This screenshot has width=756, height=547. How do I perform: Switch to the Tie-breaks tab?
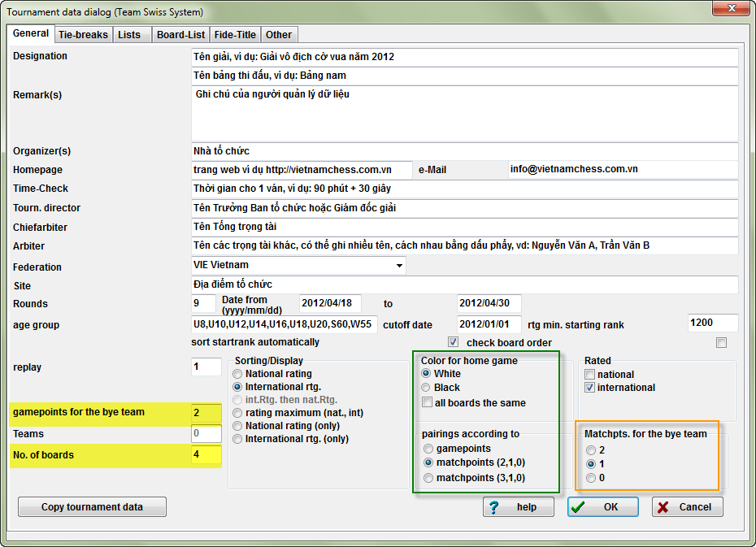(x=84, y=35)
